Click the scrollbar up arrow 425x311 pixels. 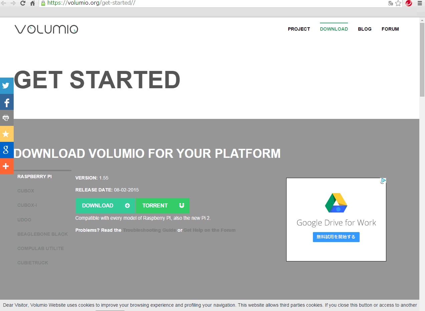click(422, 20)
